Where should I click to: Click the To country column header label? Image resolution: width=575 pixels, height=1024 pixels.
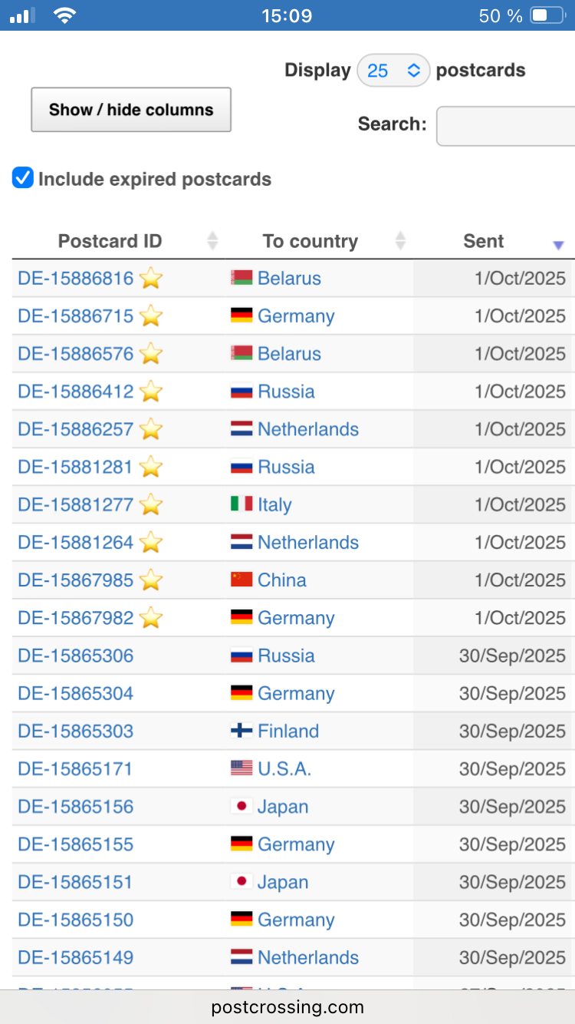(x=310, y=241)
